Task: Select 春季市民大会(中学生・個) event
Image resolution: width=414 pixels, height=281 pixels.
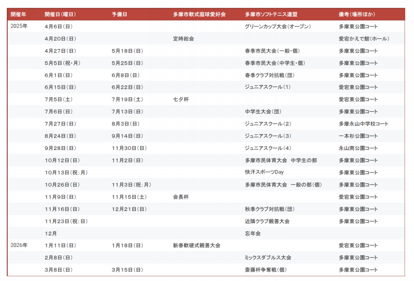Action: 275,63
